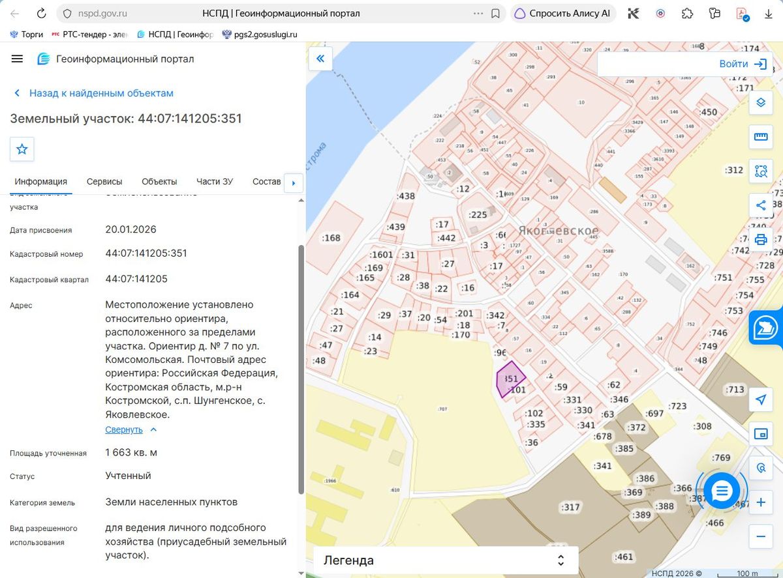The image size is (783, 578).
Task: Click the map search-rotate tool icon
Action: click(761, 468)
